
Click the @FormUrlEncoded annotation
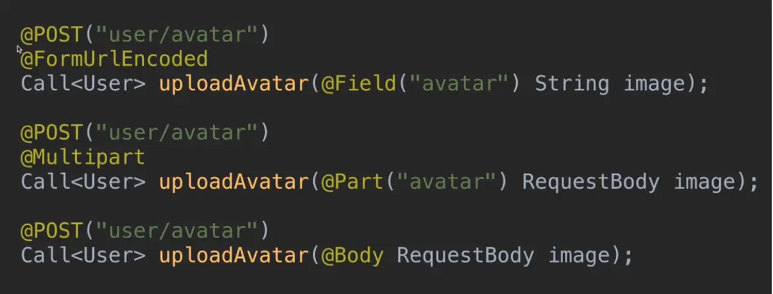click(114, 60)
